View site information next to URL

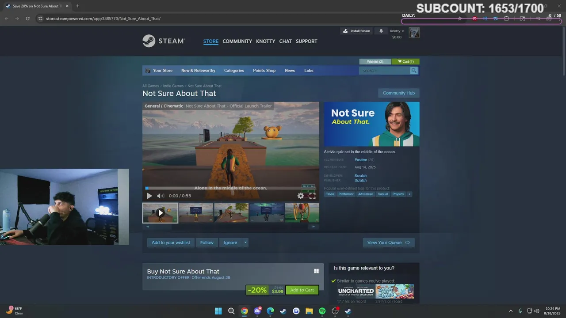pos(40,19)
